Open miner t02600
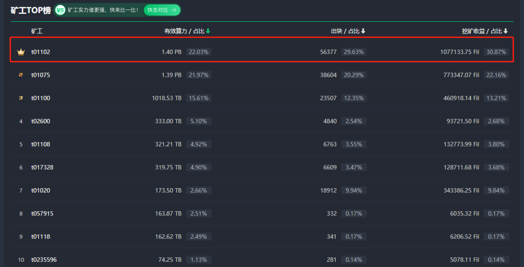Screen dimensions: 524x267 pos(41,121)
